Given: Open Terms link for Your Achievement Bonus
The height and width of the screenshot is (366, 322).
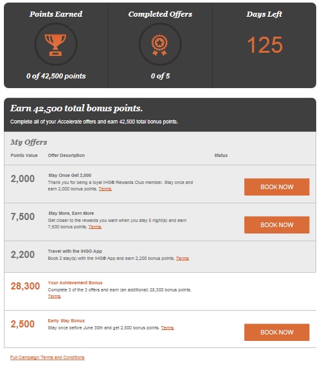Looking at the screenshot, I should pyautogui.click(x=55, y=296).
